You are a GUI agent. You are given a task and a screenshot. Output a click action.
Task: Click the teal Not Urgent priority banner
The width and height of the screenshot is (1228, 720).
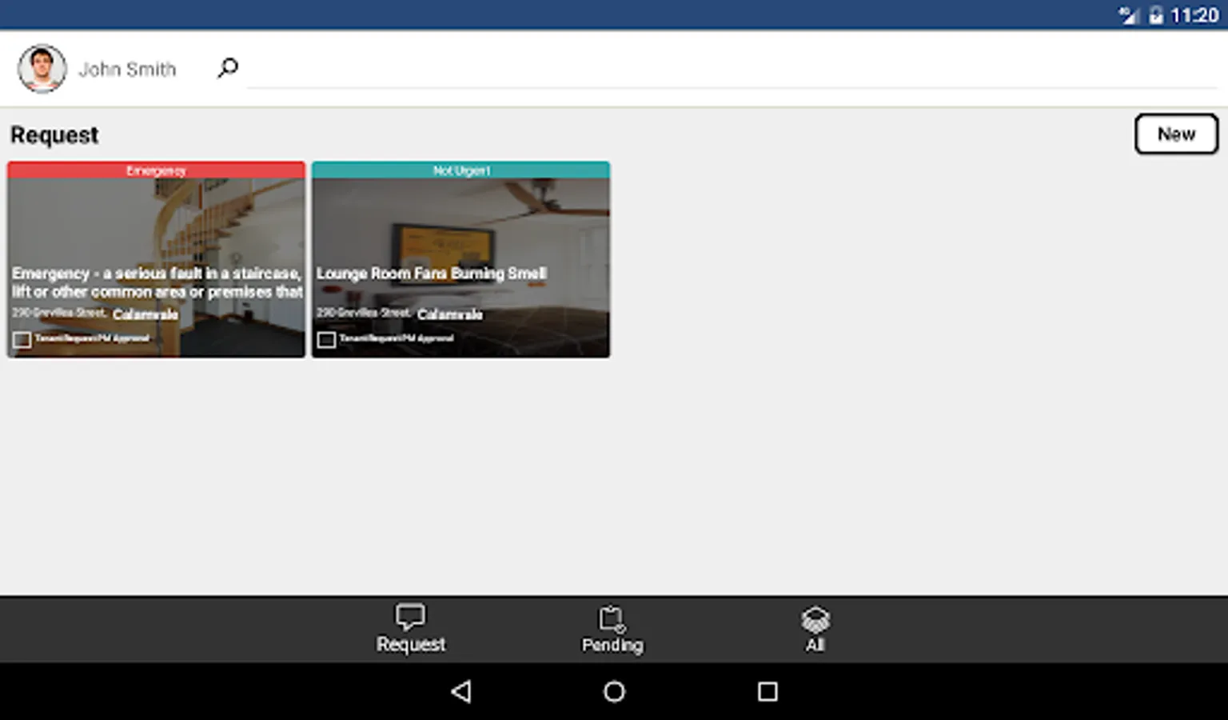pyautogui.click(x=460, y=170)
